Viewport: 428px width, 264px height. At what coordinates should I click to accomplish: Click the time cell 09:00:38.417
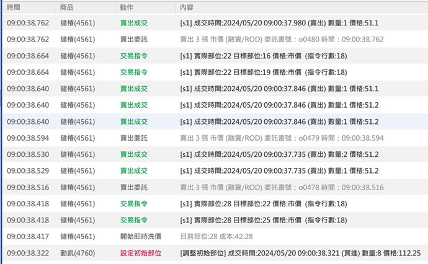[28, 237]
